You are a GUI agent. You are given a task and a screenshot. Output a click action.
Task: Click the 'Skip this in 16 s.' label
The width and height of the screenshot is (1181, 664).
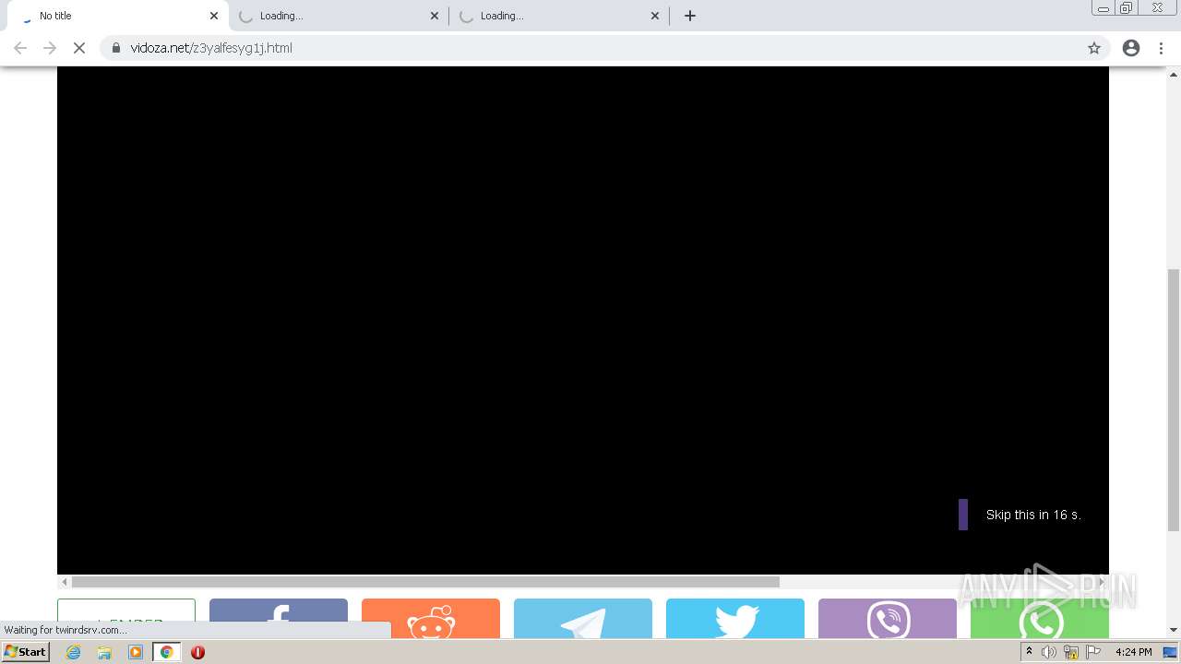[x=1033, y=515]
